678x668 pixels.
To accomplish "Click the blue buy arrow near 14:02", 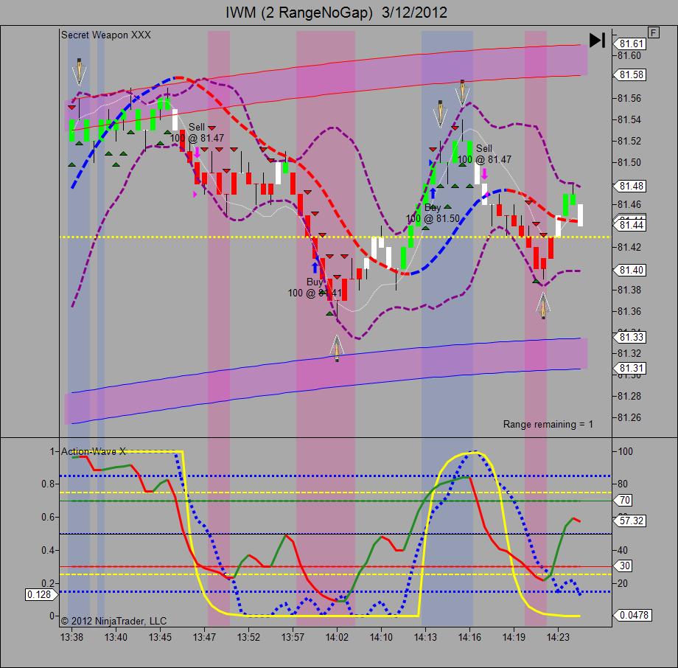I will (x=315, y=267).
